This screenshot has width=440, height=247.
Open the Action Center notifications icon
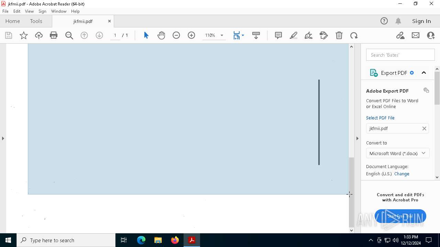pos(429,240)
